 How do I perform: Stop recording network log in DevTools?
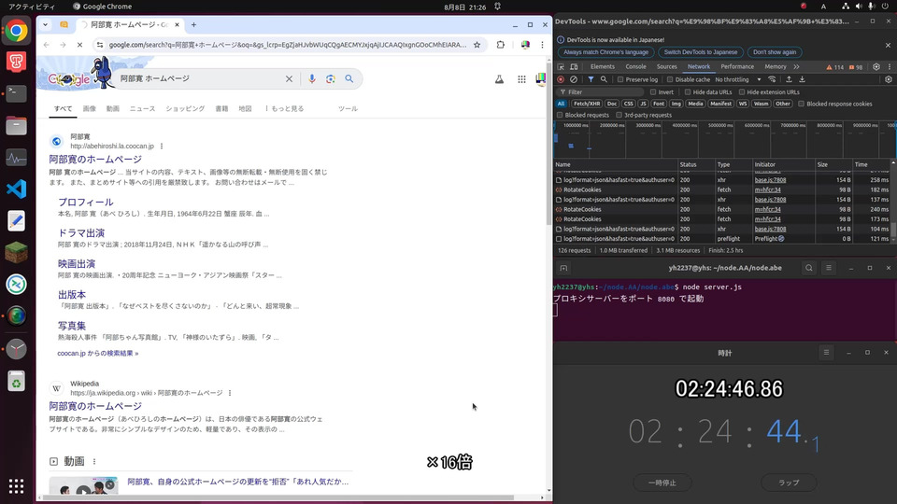[x=561, y=79]
